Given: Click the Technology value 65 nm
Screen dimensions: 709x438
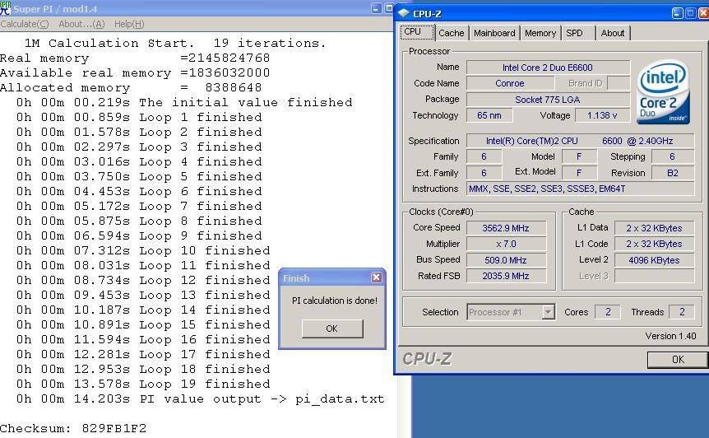Looking at the screenshot, I should click(489, 115).
